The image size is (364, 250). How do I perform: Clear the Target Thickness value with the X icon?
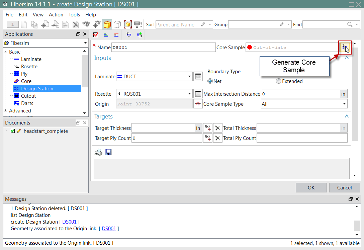point(218,128)
